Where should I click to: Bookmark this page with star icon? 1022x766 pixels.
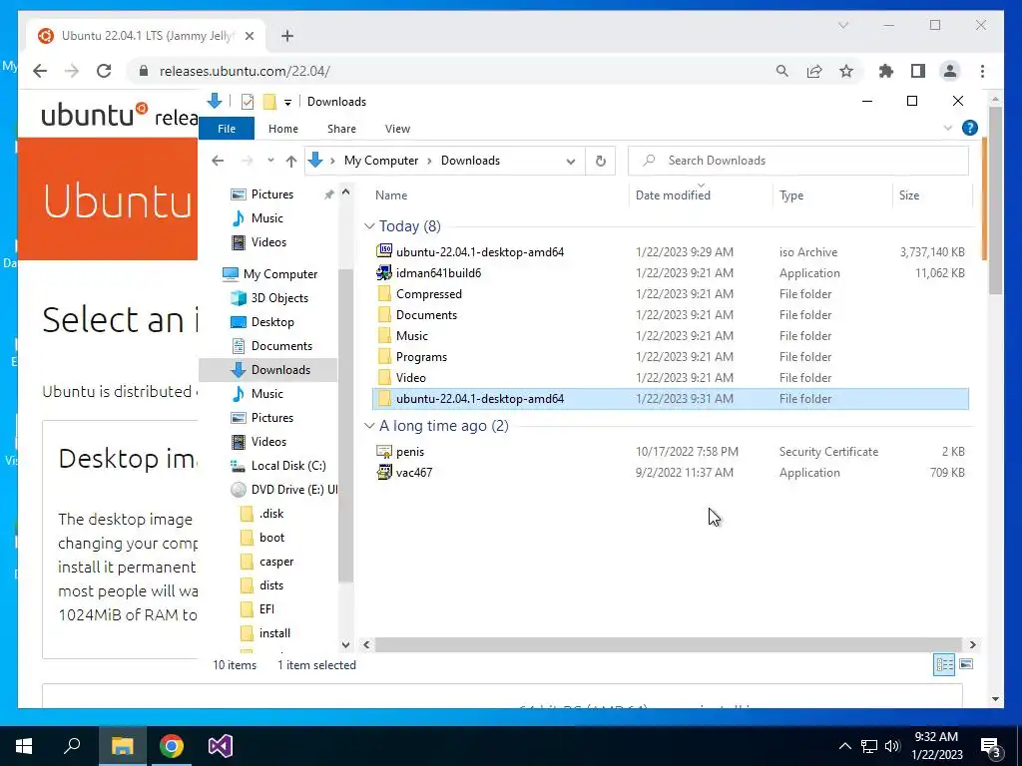(x=846, y=71)
